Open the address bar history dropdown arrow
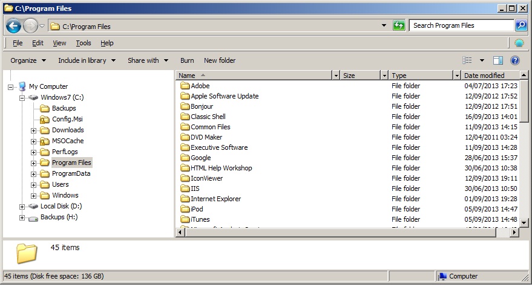Image resolution: width=532 pixels, height=290 pixels. (x=384, y=25)
